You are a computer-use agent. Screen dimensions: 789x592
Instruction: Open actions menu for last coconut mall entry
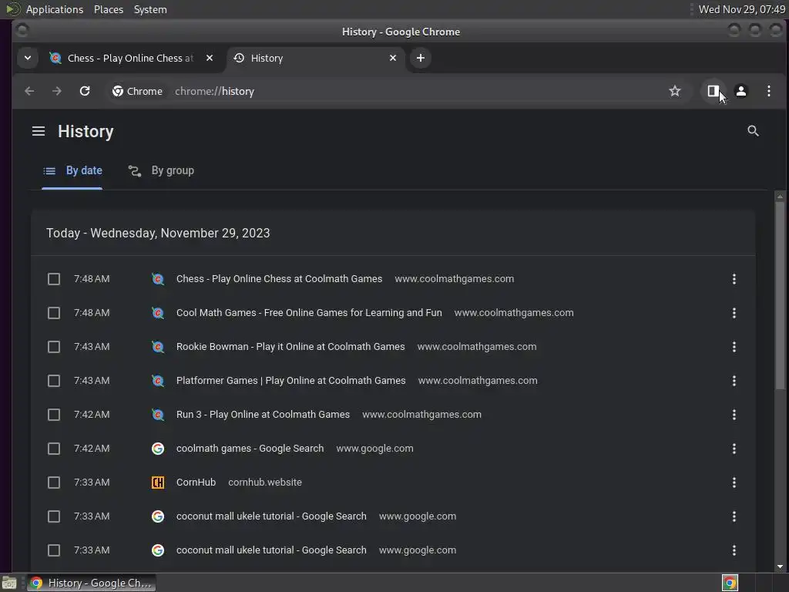pos(734,550)
